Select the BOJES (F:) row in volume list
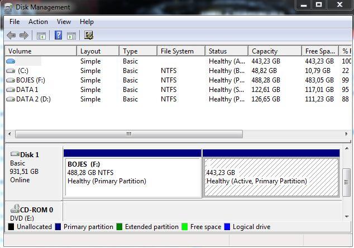The width and height of the screenshot is (354, 248). point(33,80)
